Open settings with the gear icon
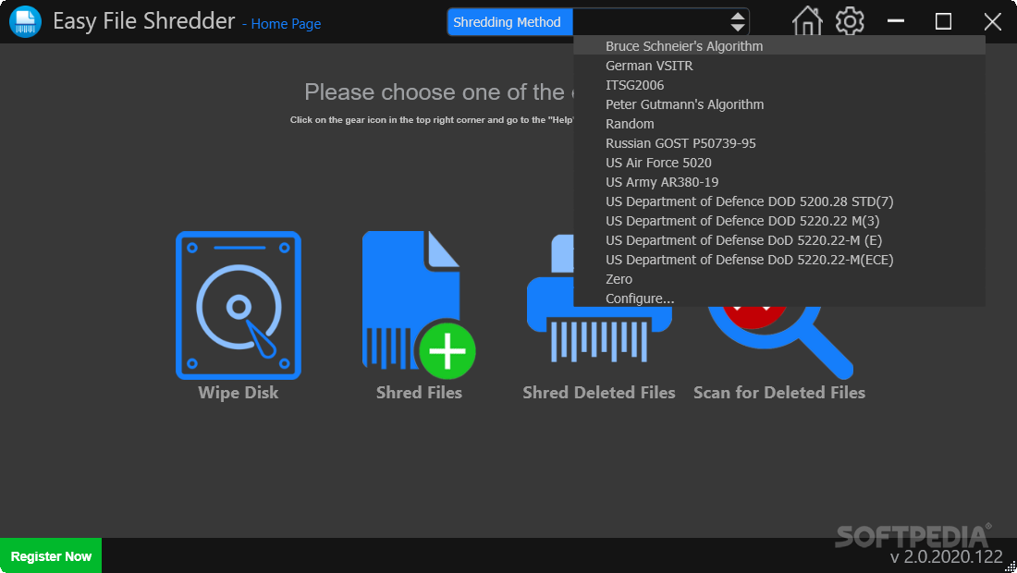 pos(850,21)
